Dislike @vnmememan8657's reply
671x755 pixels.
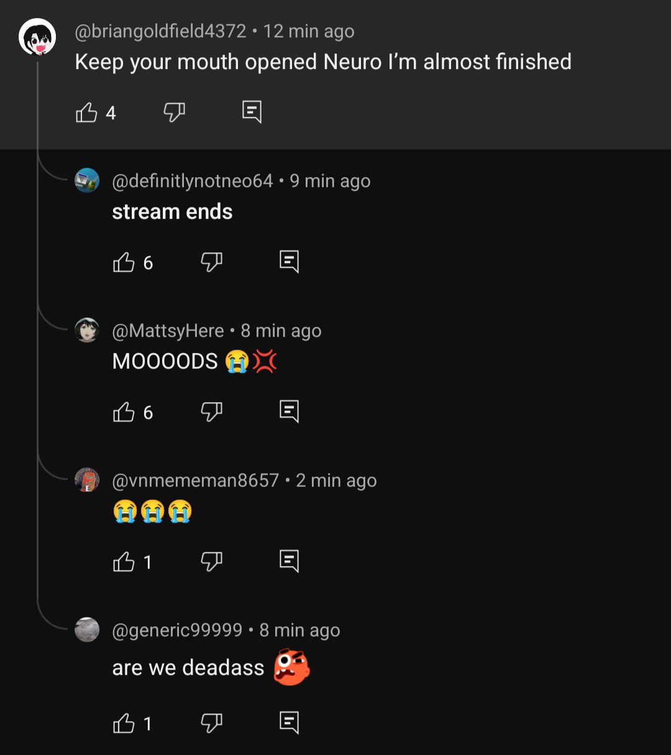tap(211, 562)
